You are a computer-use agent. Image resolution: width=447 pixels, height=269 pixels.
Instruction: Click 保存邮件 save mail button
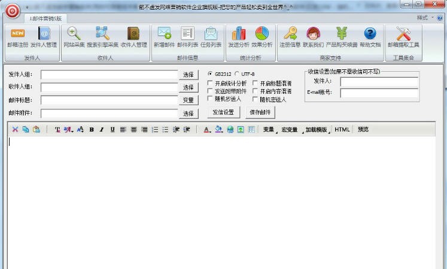(x=260, y=112)
